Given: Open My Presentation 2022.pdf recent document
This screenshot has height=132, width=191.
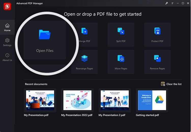Looking at the screenshot, I should coord(77,100).
